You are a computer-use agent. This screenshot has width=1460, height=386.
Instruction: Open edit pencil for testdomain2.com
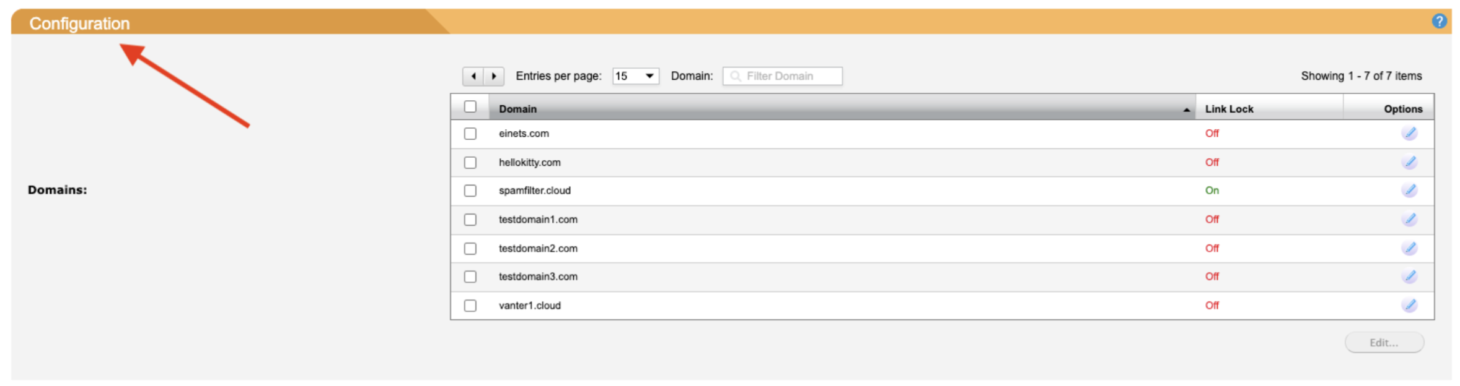tap(1409, 248)
